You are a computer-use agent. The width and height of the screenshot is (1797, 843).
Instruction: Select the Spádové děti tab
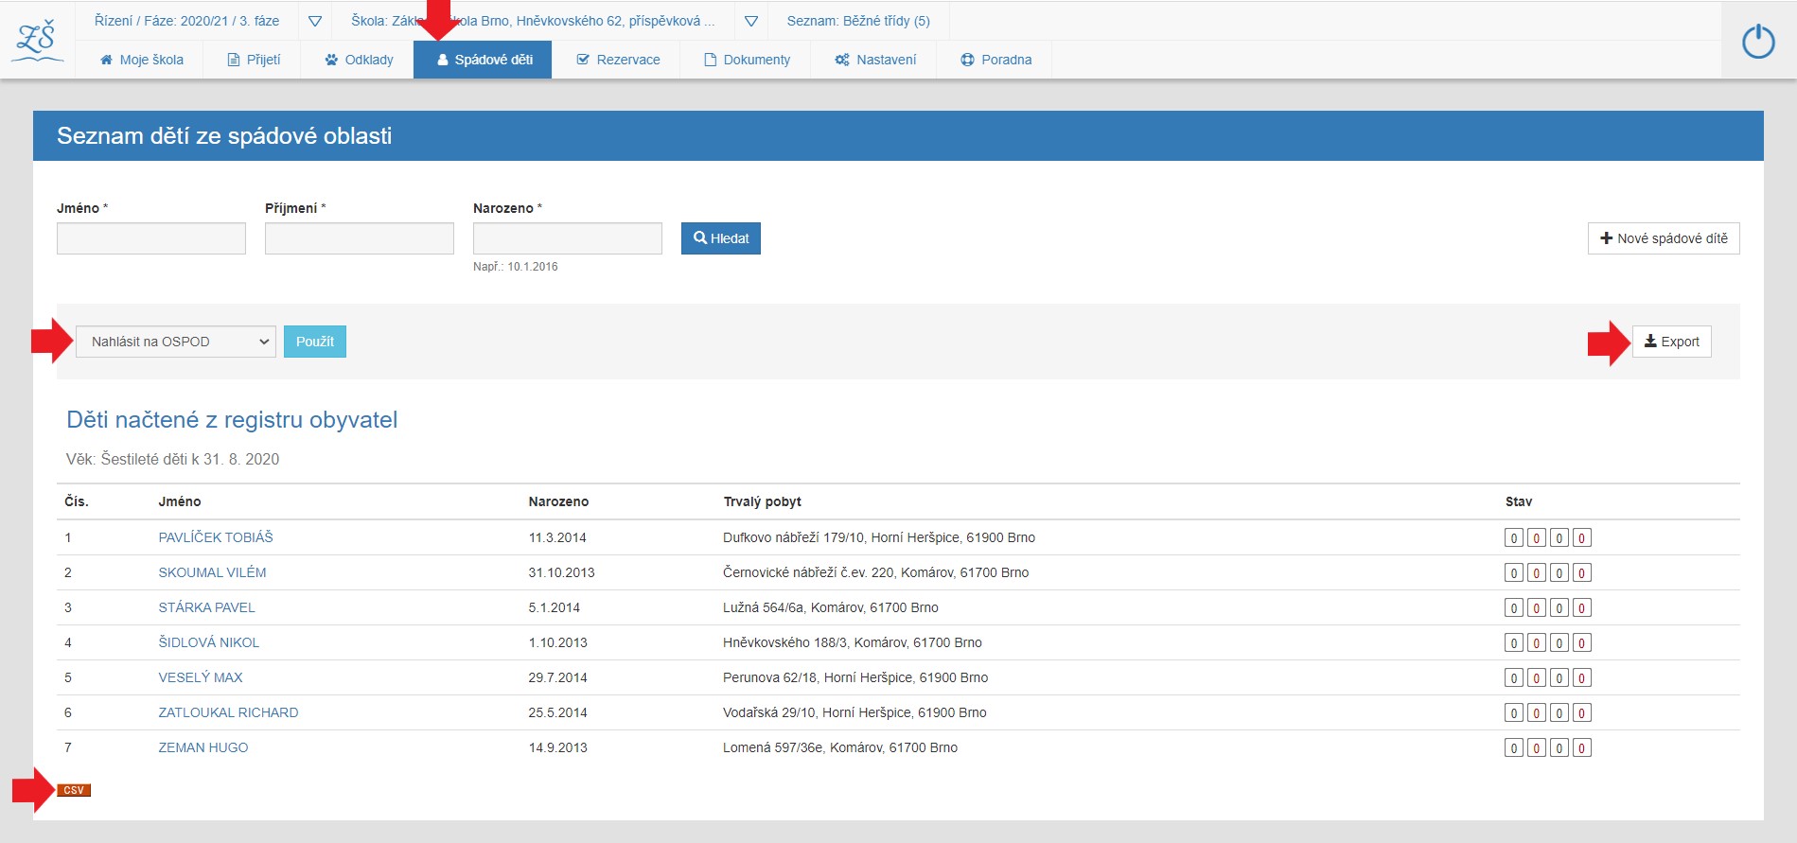tap(483, 60)
